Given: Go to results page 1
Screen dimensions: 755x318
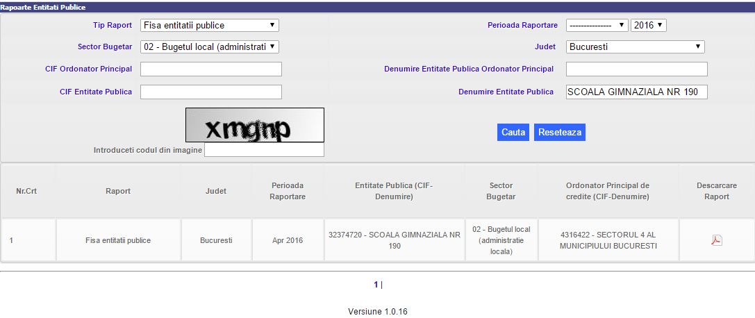Looking at the screenshot, I should point(376,285).
